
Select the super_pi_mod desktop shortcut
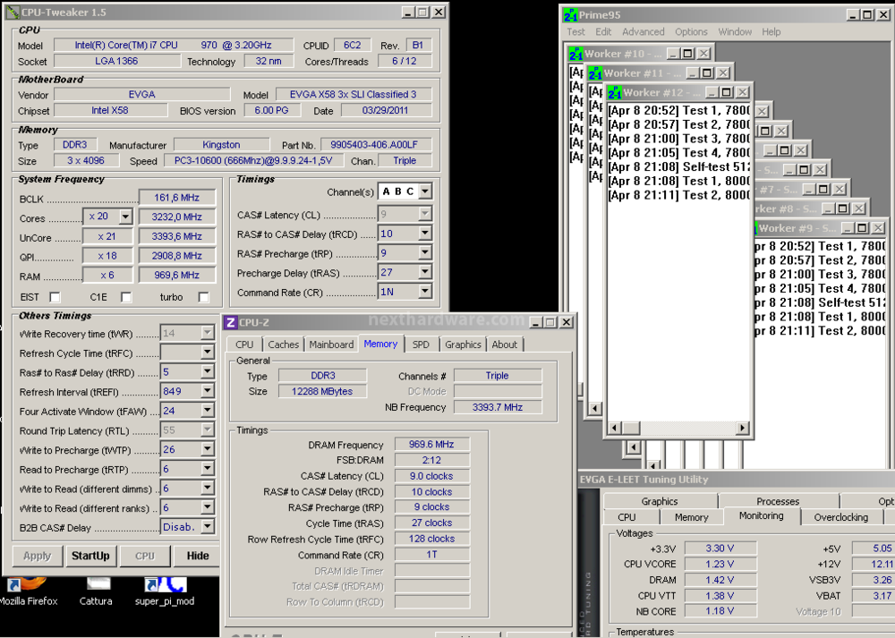pyautogui.click(x=165, y=591)
